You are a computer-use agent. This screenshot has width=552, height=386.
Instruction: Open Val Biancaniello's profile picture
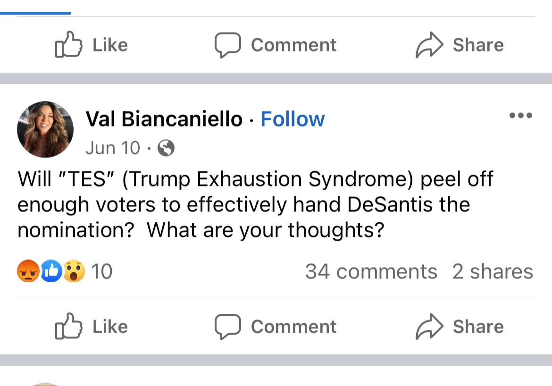pyautogui.click(x=45, y=129)
